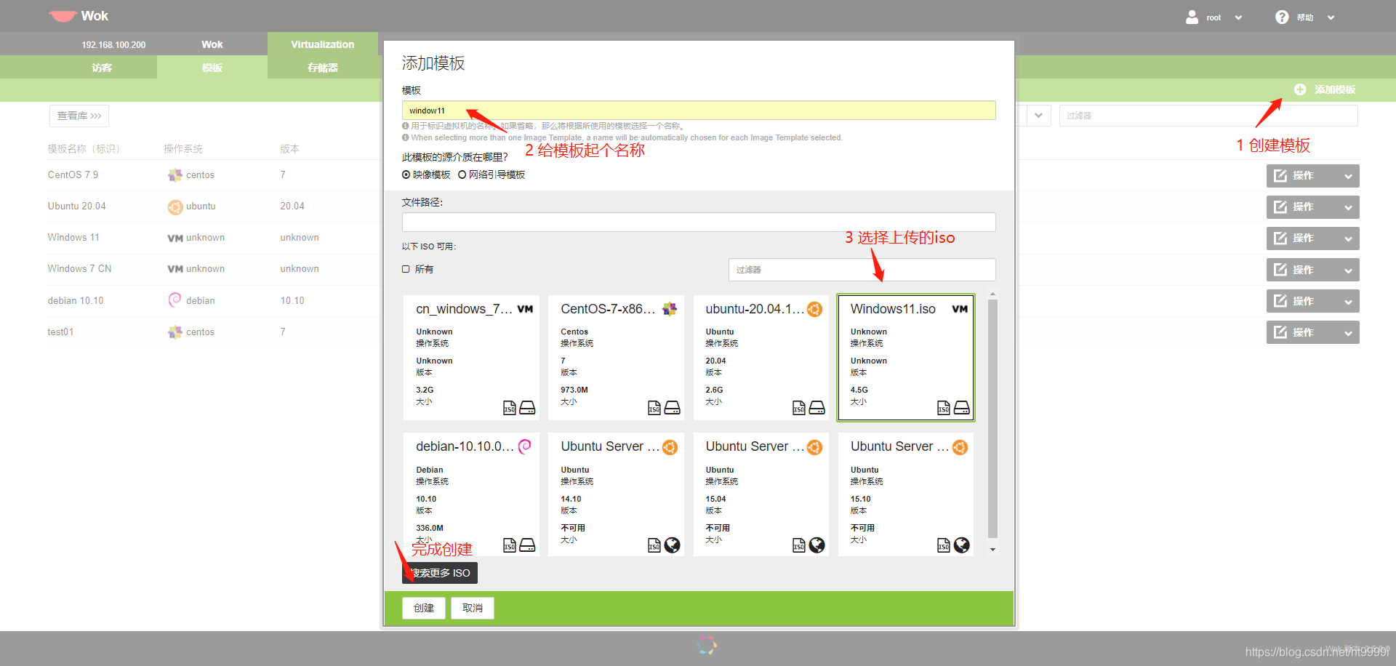Click the centos icon in CentOS 7.9 row

point(174,175)
